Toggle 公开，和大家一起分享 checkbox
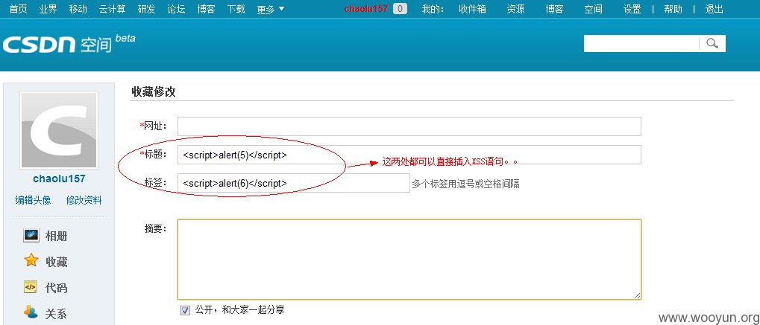 (185, 310)
